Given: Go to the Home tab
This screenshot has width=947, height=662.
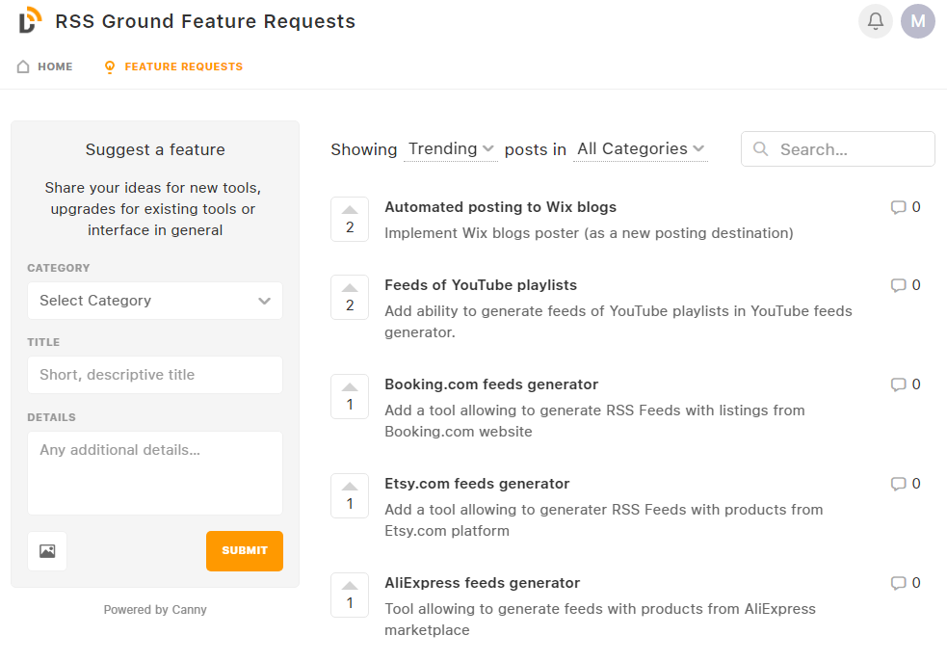Looking at the screenshot, I should click(44, 66).
